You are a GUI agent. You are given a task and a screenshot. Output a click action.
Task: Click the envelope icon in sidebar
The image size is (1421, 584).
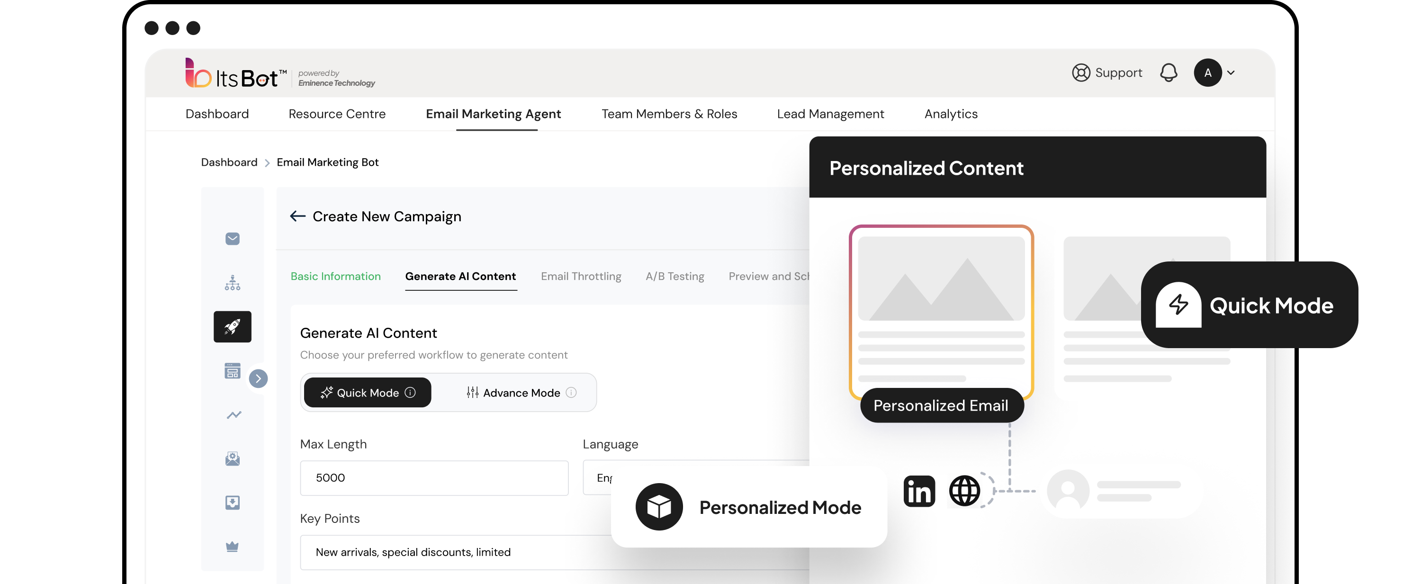[x=232, y=239]
